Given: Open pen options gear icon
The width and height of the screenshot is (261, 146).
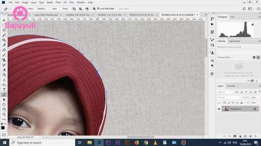Looking at the screenshot, I should (94, 9).
